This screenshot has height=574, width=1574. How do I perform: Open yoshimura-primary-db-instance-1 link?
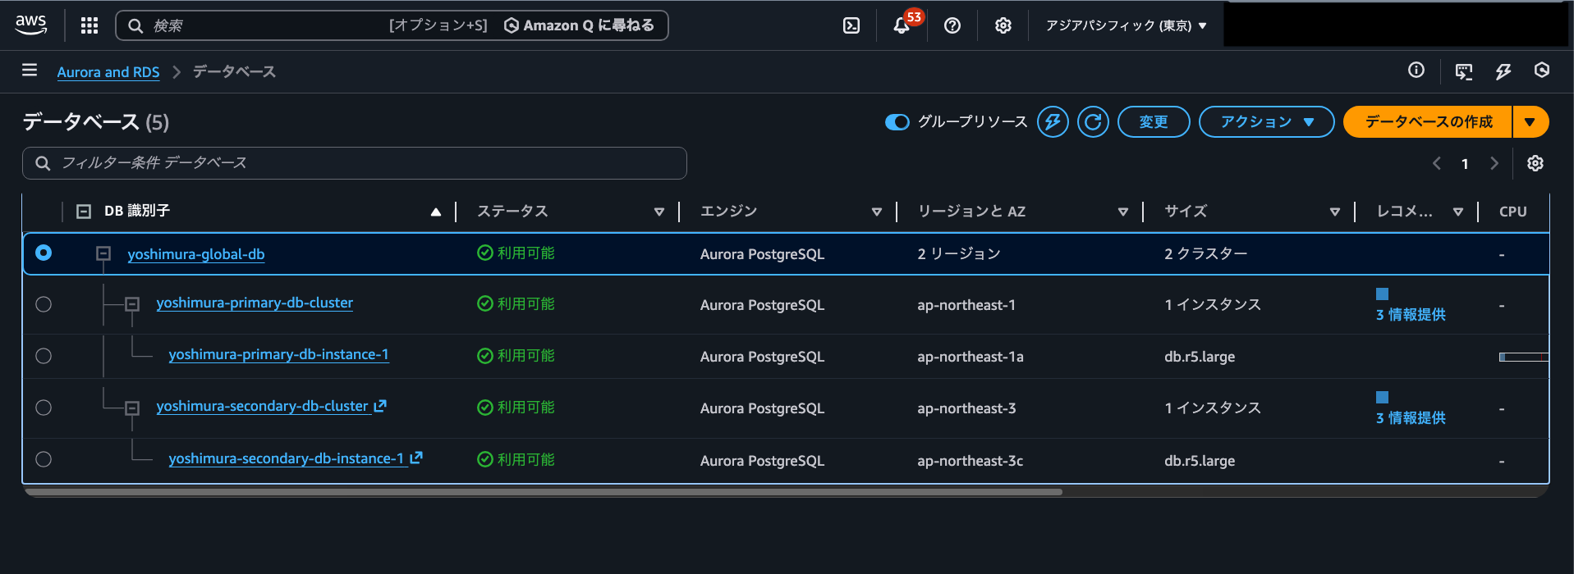[x=278, y=355]
